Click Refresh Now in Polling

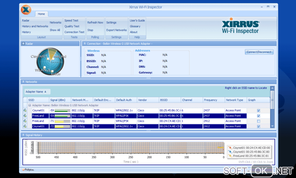95,22
